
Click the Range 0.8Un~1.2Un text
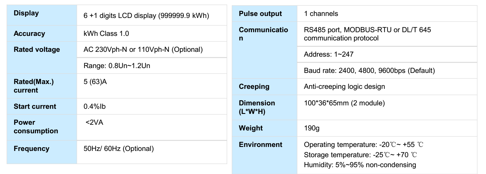point(117,66)
